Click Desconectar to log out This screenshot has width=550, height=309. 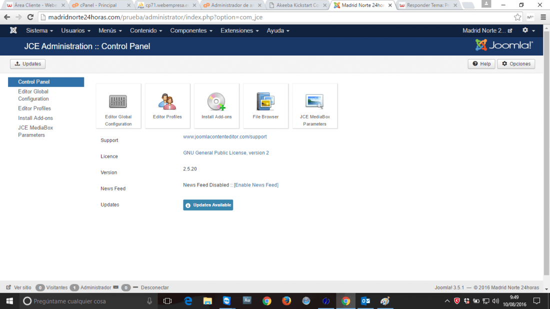154,287
